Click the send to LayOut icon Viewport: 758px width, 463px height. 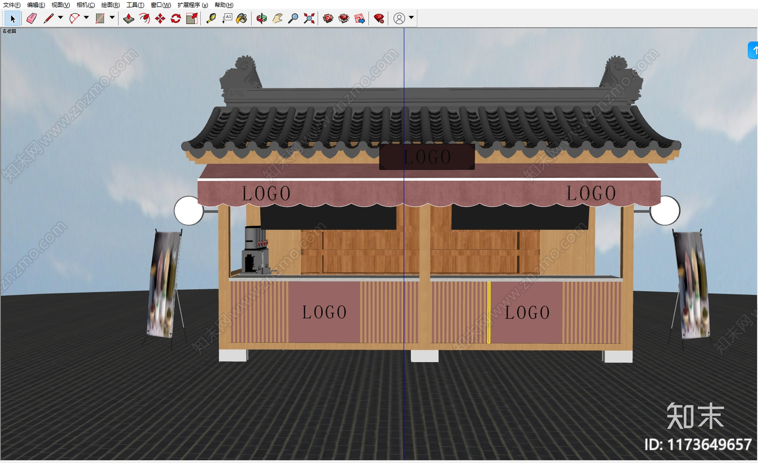(x=360, y=18)
